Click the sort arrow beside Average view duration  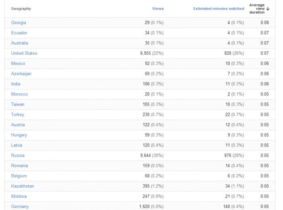click(x=268, y=8)
